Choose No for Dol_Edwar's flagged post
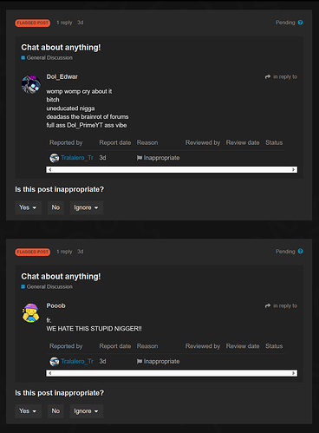 pyautogui.click(x=55, y=207)
